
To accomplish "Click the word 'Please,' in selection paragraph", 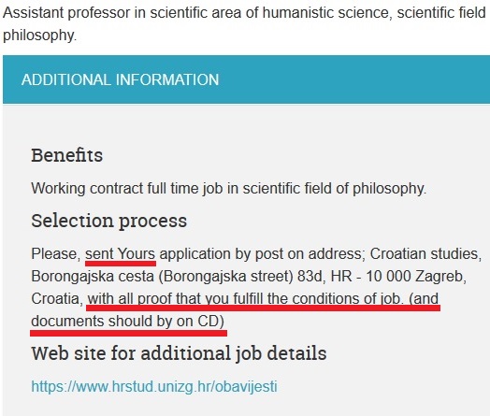I will 56,253.
